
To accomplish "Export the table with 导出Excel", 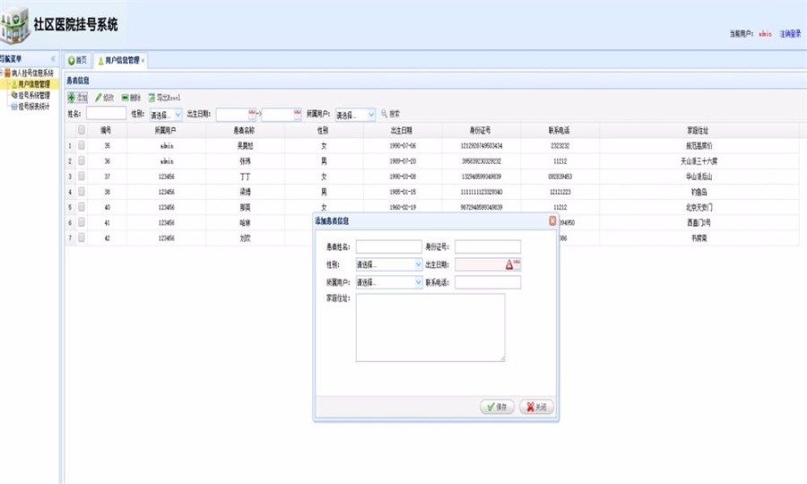I will point(165,97).
